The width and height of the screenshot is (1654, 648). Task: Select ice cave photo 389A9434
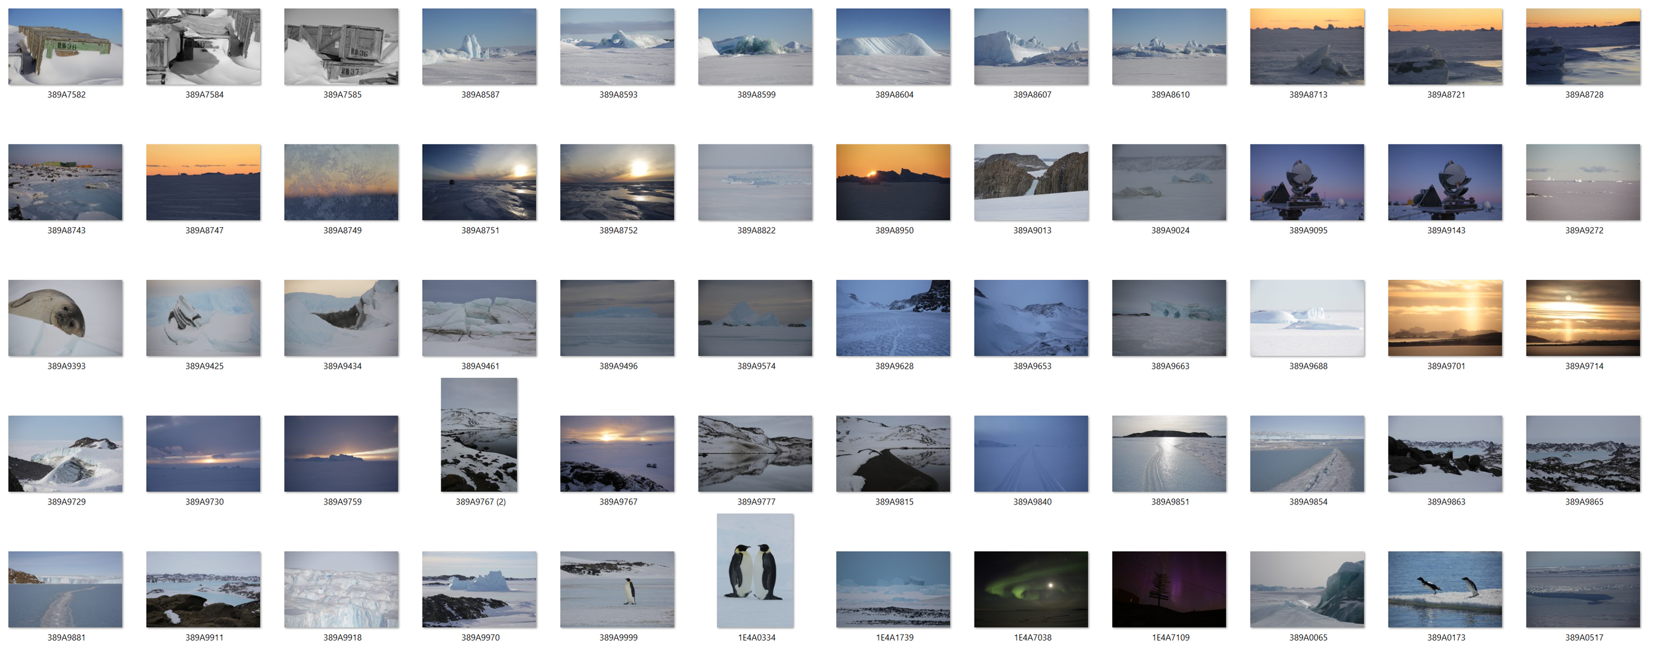341,318
